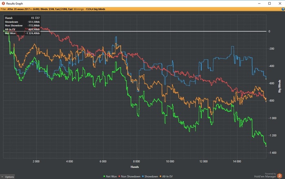Click the -1 400 big blinds axis label
The image size is (285, 179).
point(272,153)
